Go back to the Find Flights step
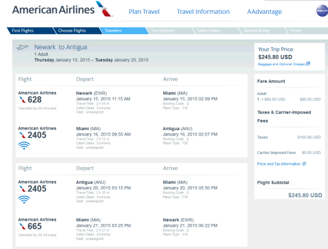The image size is (328, 249). (30, 30)
